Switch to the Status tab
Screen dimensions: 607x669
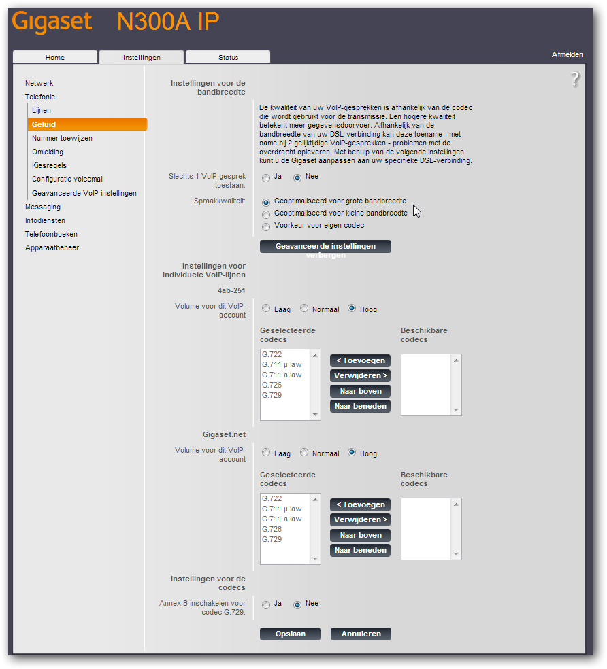pos(228,58)
